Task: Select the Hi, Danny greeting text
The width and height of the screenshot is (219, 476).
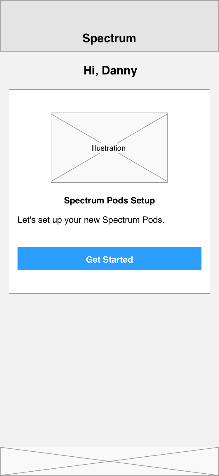Action: coord(110,71)
